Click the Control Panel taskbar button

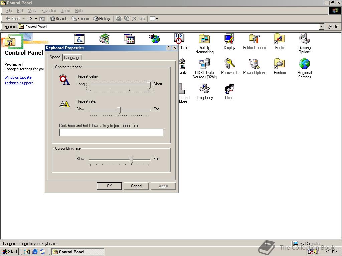coord(78,252)
